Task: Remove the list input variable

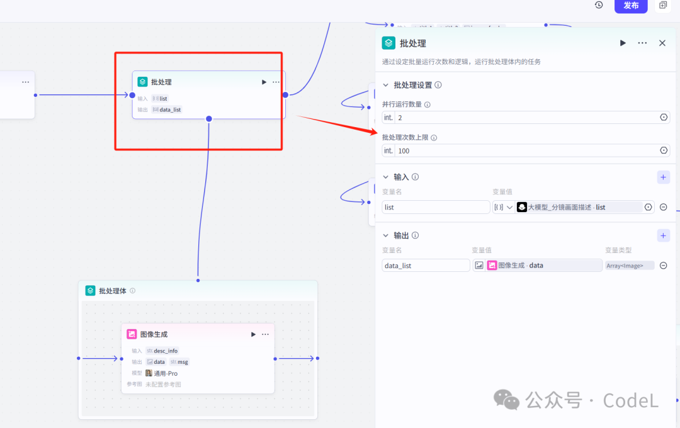Action: [x=664, y=207]
